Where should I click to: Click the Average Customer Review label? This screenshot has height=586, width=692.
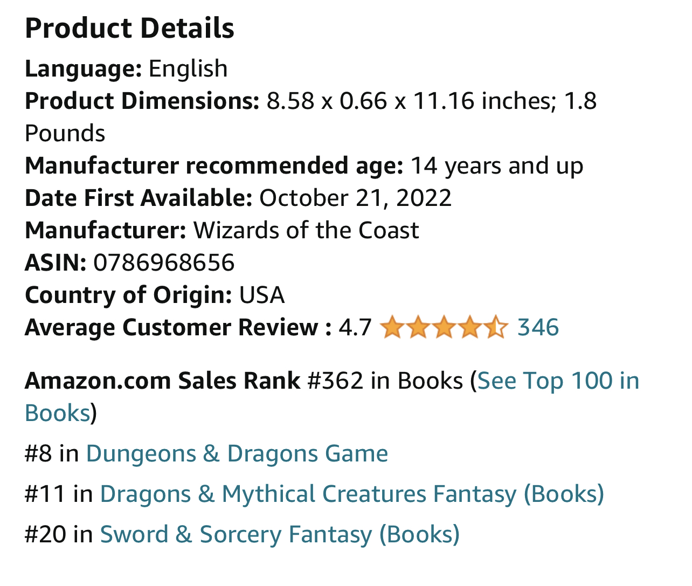178,328
